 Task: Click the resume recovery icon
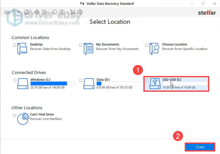44,12
